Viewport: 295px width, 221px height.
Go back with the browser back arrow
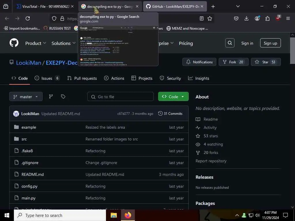7,18
